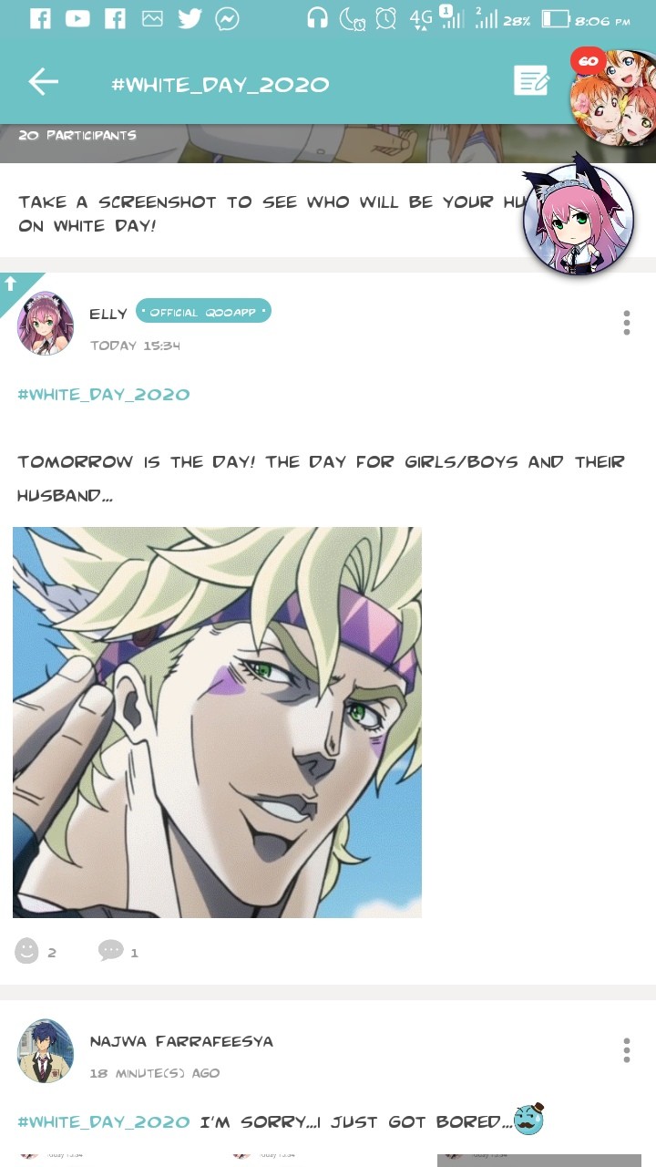
Task: Open comments on Elly's post
Action: 110,951
